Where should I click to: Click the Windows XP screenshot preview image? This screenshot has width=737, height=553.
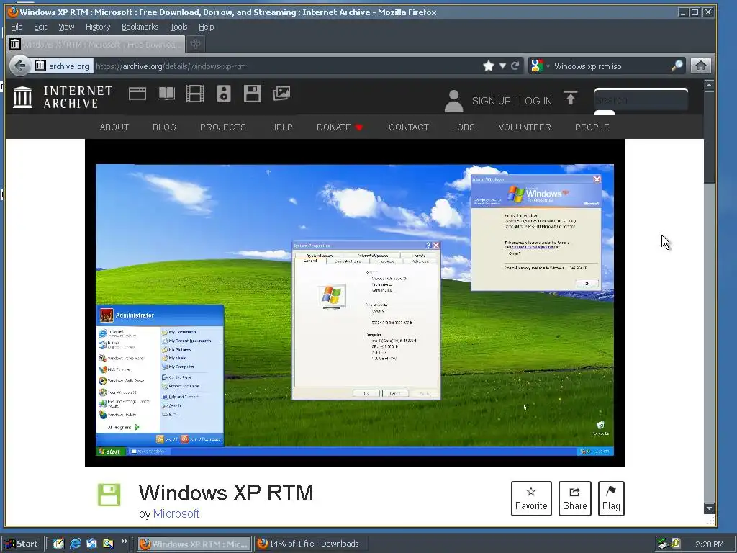coord(354,310)
